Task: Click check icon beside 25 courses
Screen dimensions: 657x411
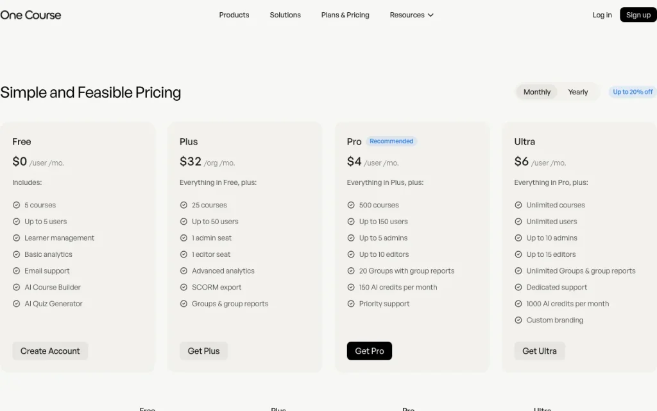Action: point(183,205)
